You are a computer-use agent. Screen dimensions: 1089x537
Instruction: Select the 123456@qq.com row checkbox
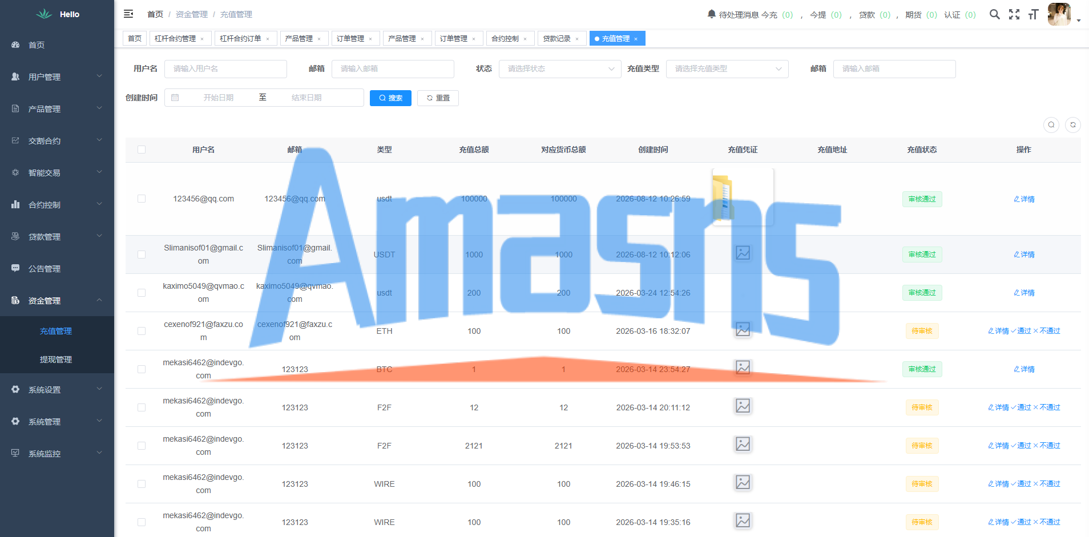[x=142, y=199]
